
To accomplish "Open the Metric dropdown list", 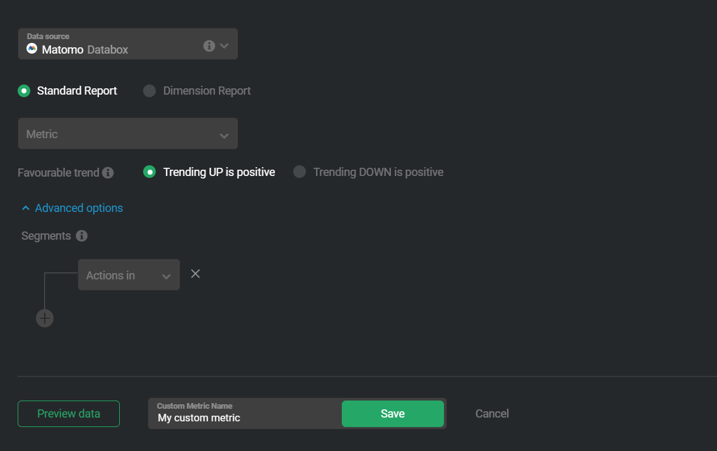I will click(x=128, y=134).
